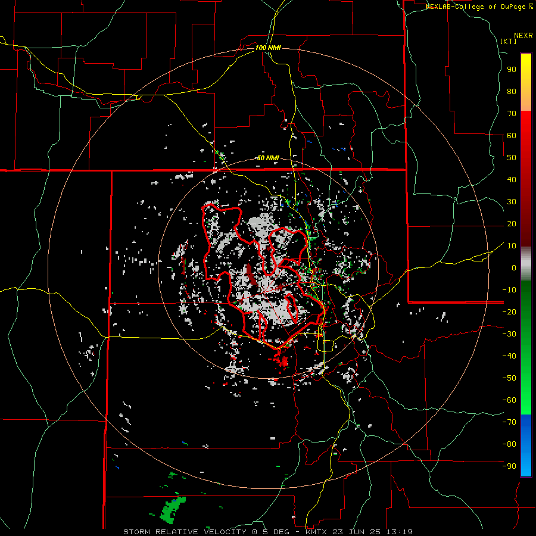The width and height of the screenshot is (536, 536).
Task: Click the -70 value on the scale
Action: click(509, 422)
